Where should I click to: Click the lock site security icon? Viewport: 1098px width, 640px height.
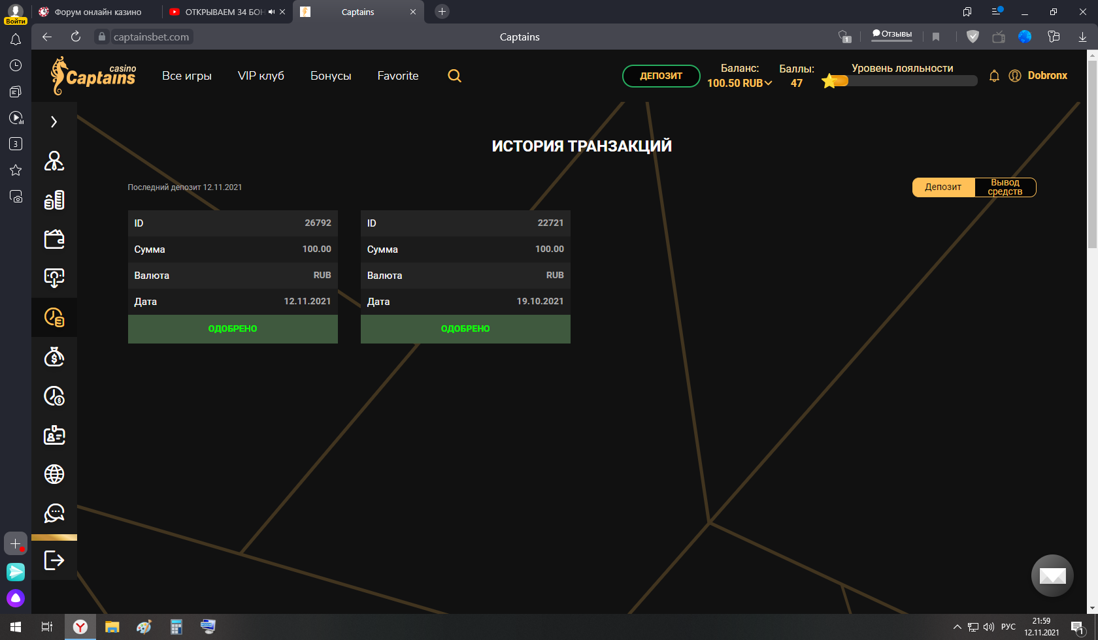tap(101, 37)
